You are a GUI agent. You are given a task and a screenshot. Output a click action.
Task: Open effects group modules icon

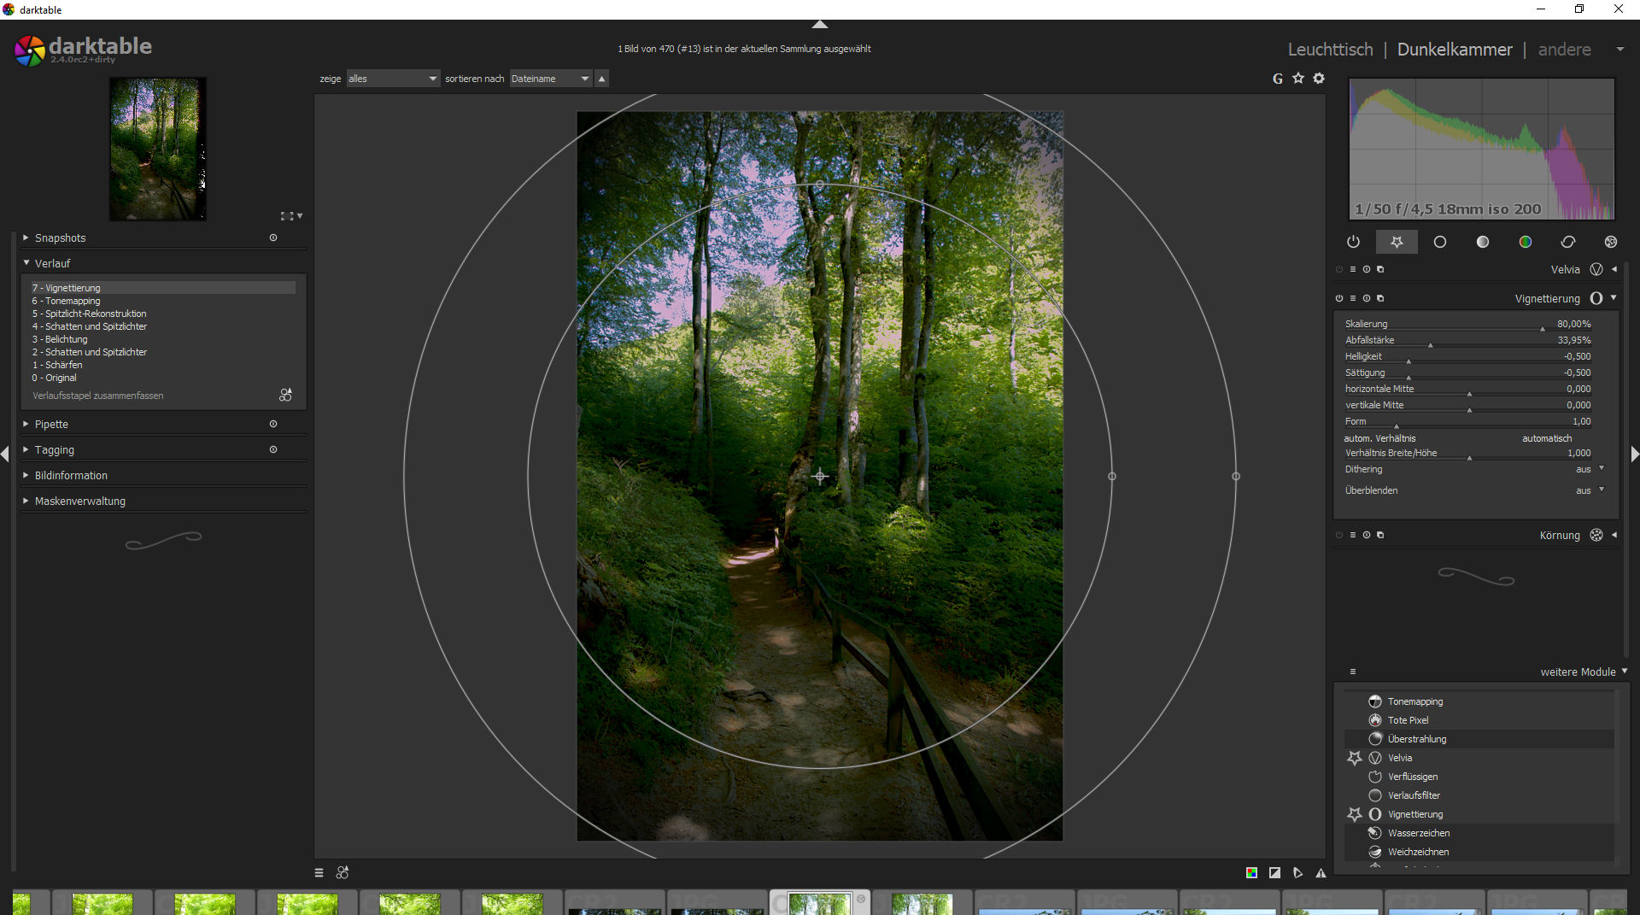coord(1611,242)
